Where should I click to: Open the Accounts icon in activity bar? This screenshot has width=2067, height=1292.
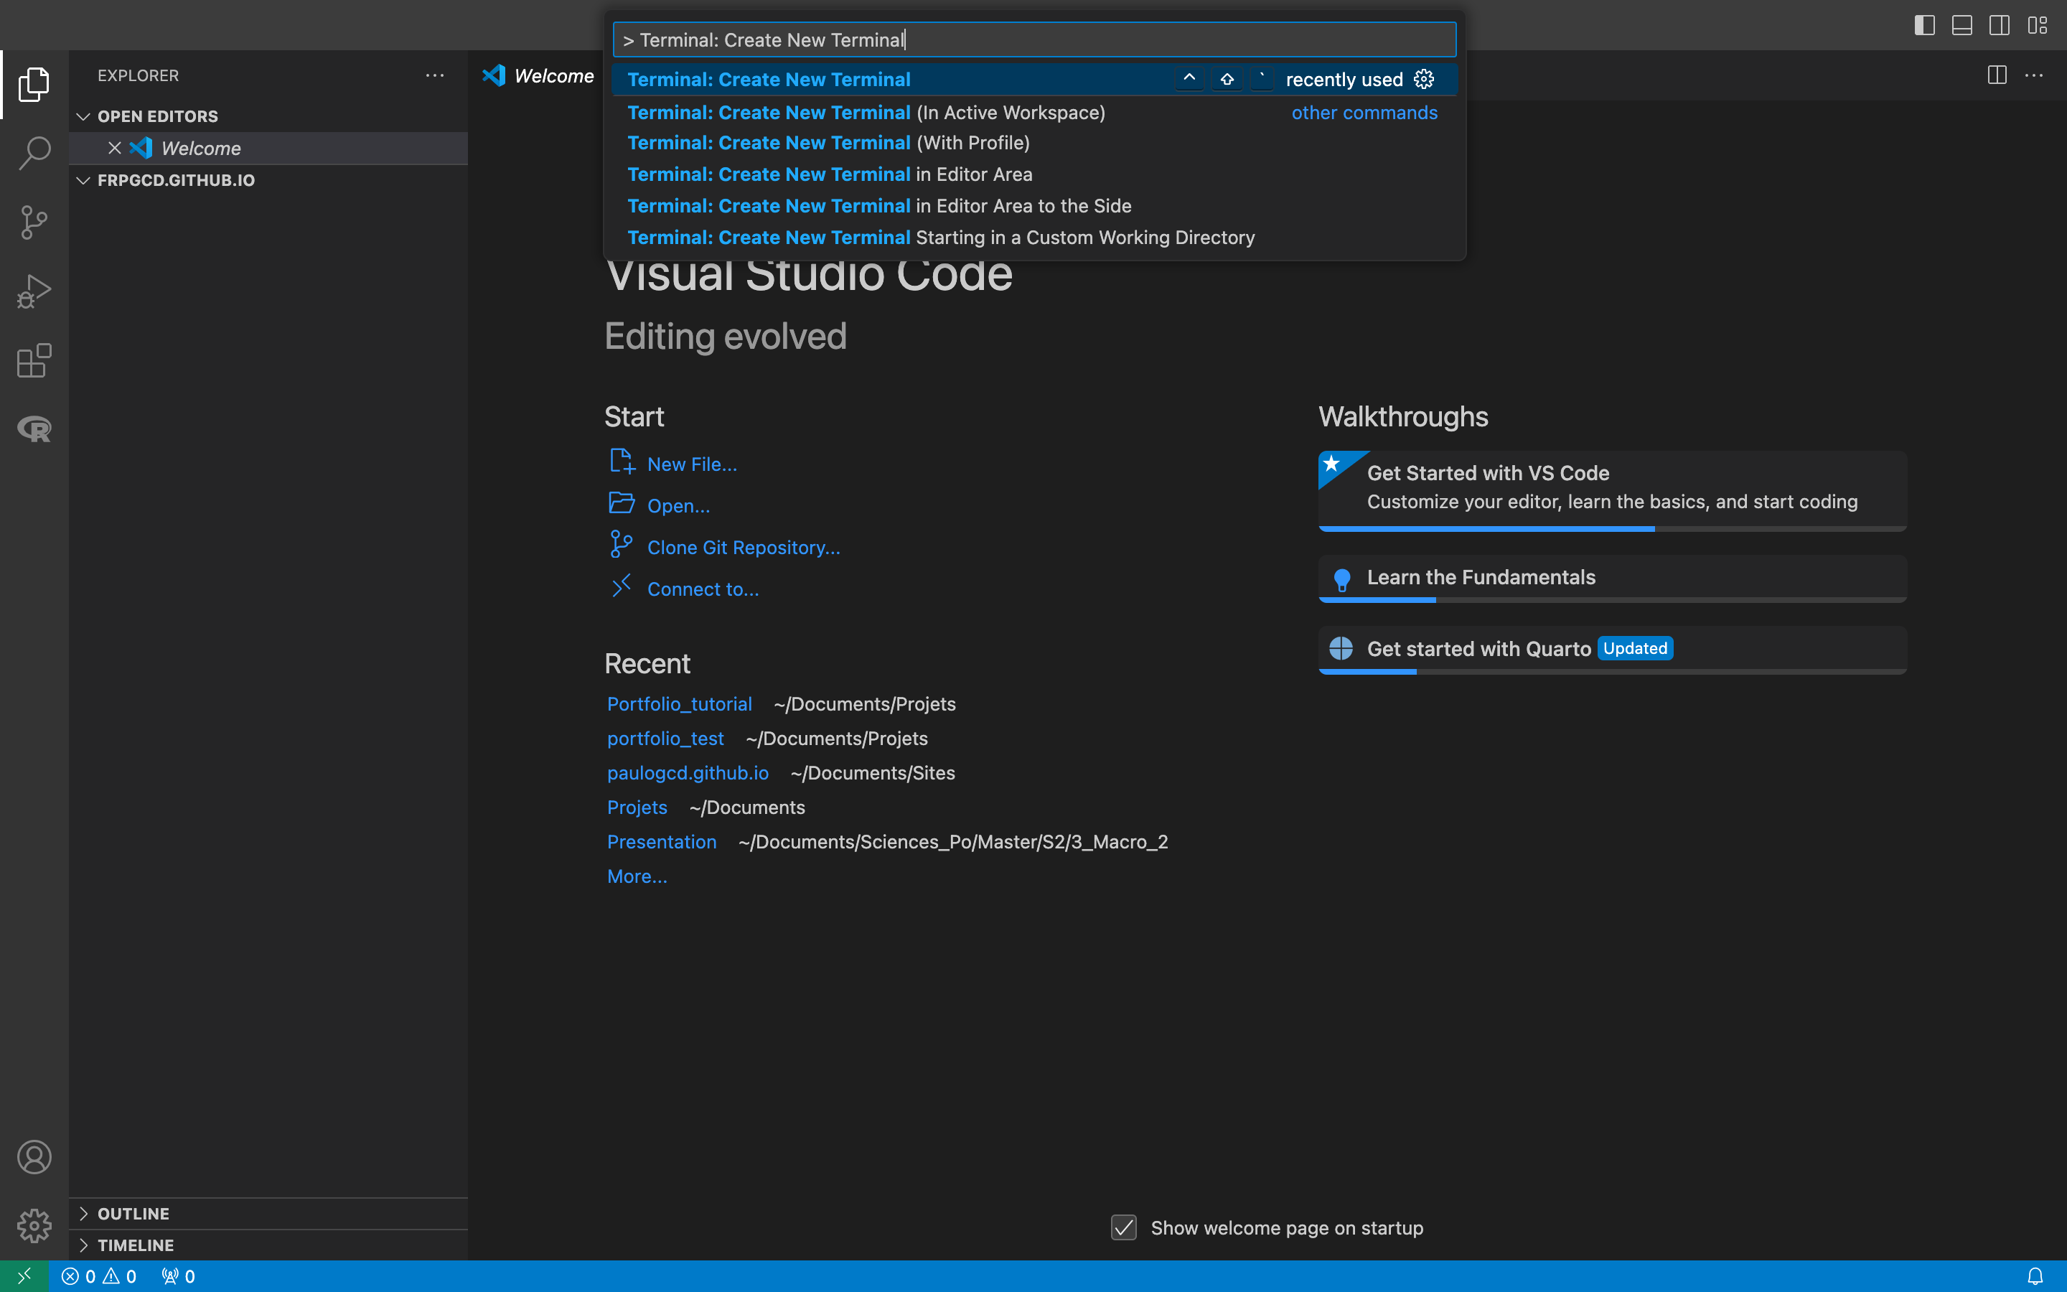click(34, 1157)
